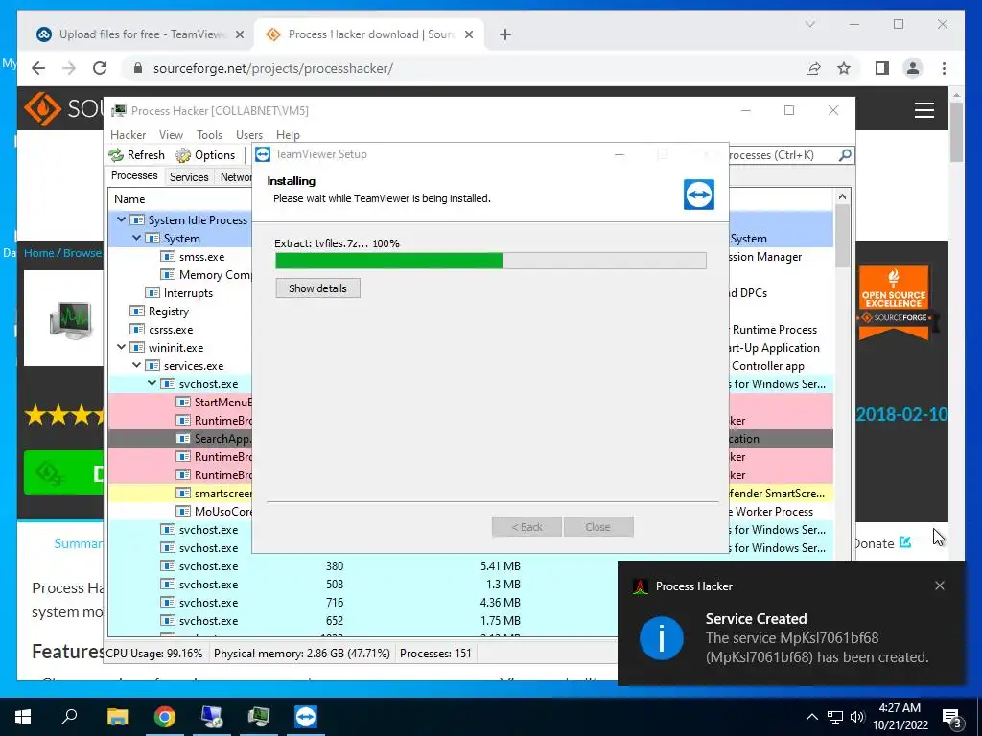The width and height of the screenshot is (982, 736).
Task: Click Physical memory in status bar
Action: [x=302, y=654]
